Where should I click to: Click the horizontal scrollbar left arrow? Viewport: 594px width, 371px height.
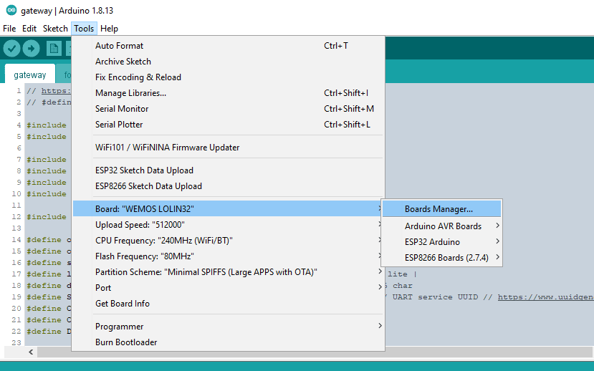tap(31, 352)
